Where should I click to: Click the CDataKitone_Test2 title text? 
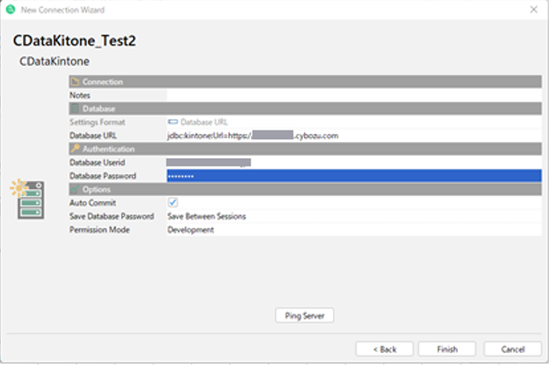74,41
